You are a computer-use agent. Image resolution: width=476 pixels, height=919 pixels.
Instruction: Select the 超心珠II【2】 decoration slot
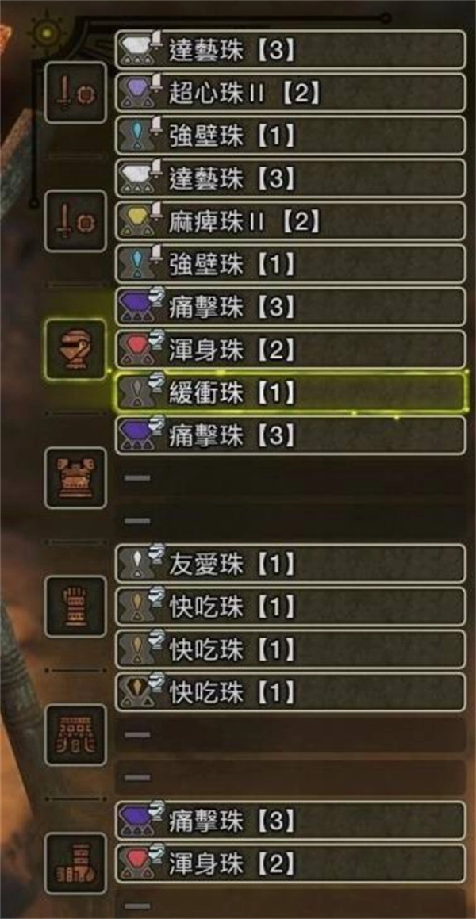tap(290, 93)
